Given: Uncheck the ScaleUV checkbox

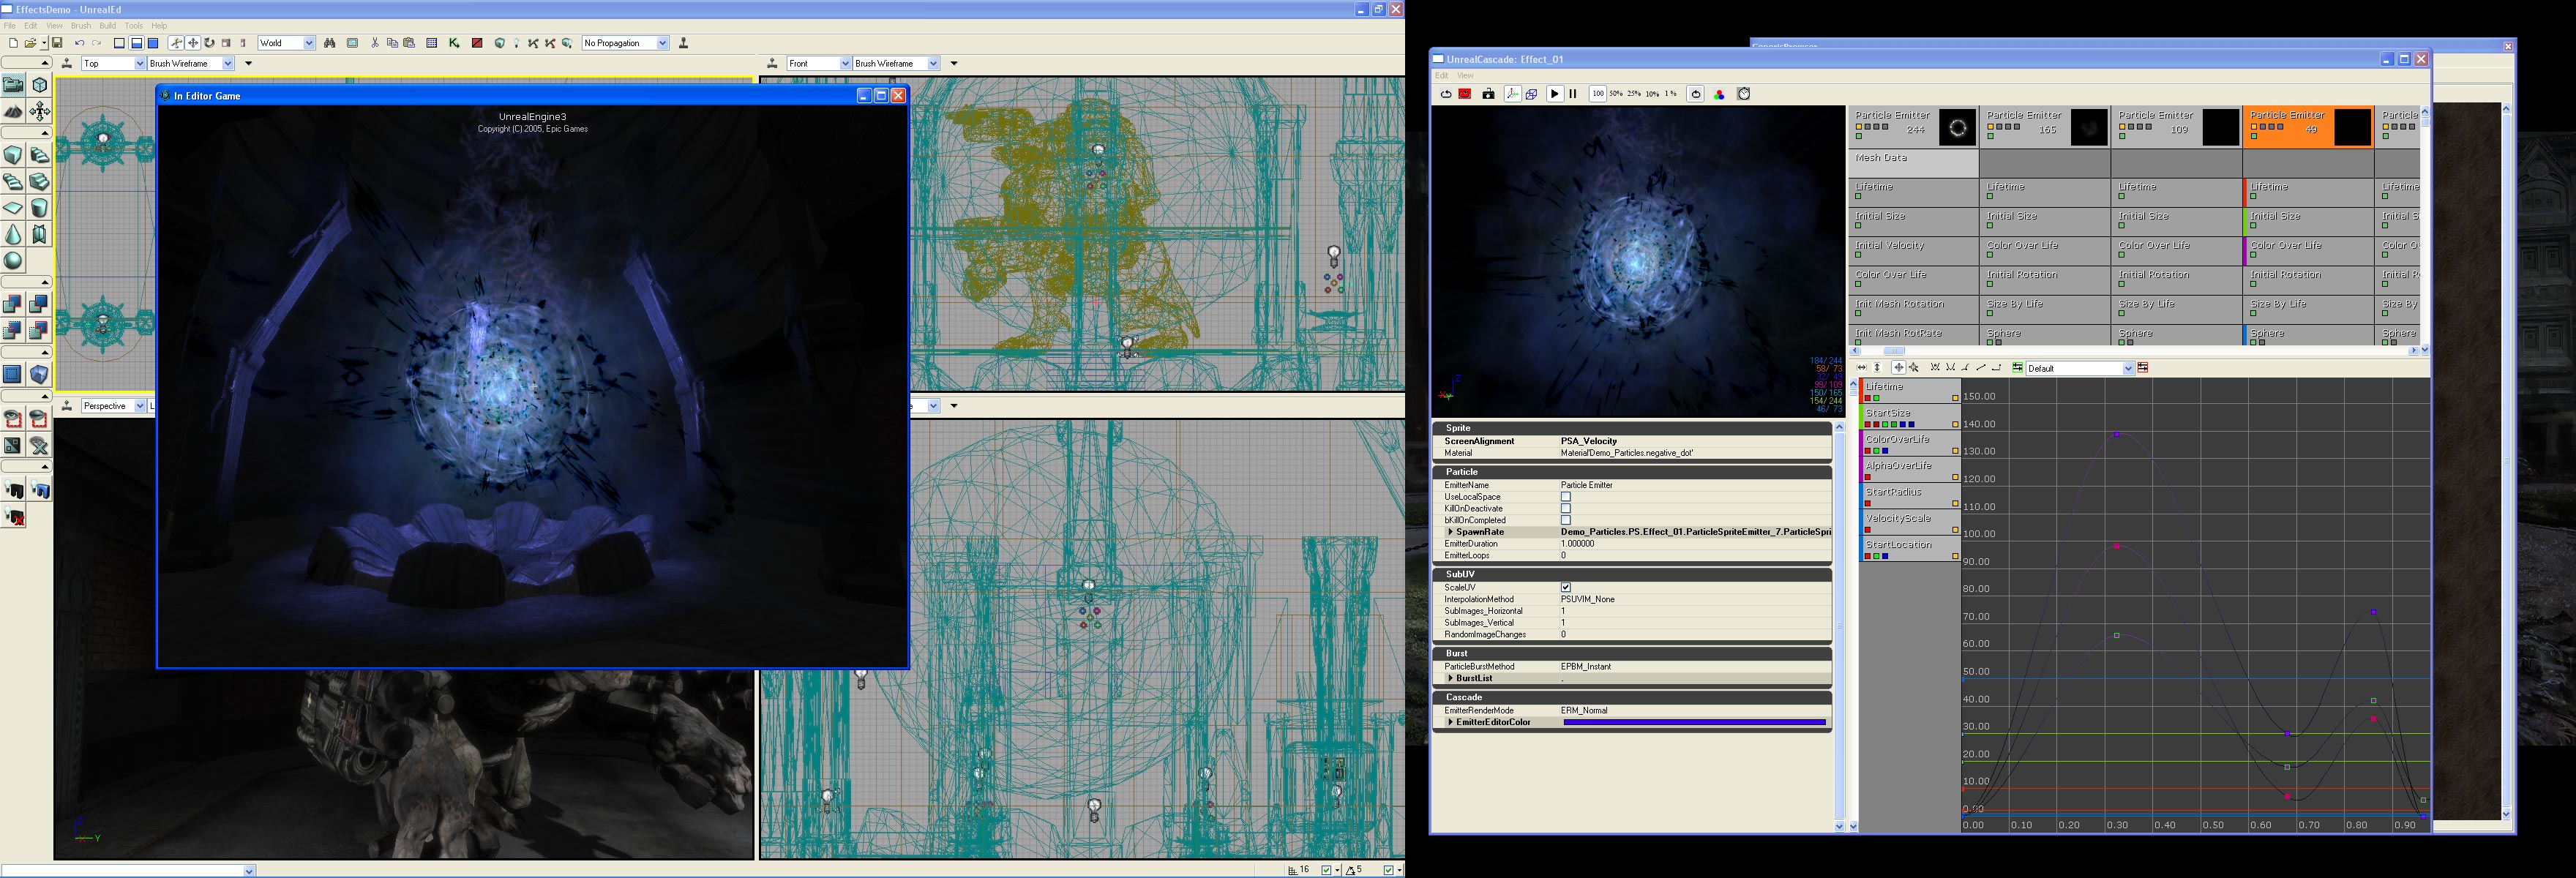Looking at the screenshot, I should click(x=1566, y=587).
